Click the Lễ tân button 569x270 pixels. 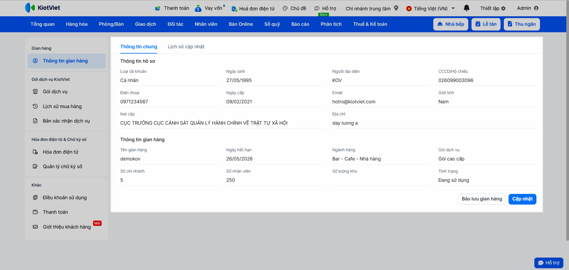[486, 24]
